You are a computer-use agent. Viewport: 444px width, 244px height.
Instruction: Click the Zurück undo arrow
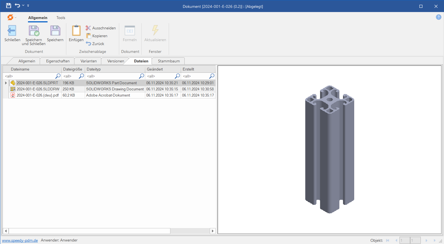(88, 44)
